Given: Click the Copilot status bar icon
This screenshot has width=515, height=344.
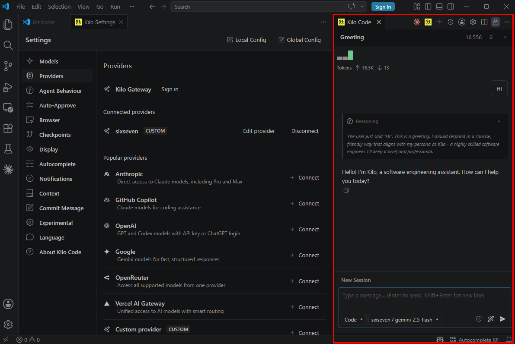Looking at the screenshot, I should [440, 340].
